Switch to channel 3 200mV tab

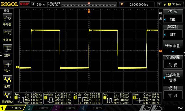(x=65, y=108)
